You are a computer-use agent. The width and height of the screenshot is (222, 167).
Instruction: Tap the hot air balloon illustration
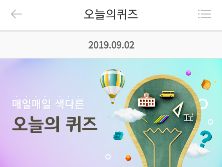point(113,86)
